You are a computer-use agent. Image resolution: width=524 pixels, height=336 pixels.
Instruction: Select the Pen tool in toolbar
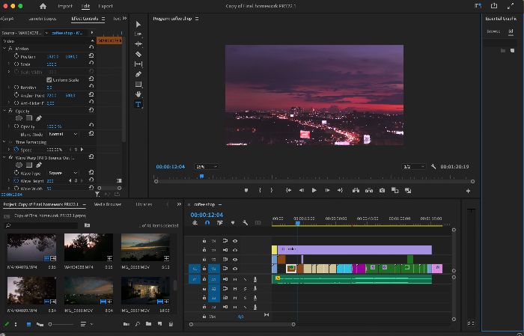pos(138,74)
